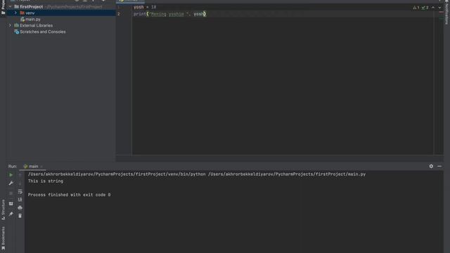Screen dimensions: 450x253
Task: Click line 2 in editor gutter
Action: tap(119, 14)
